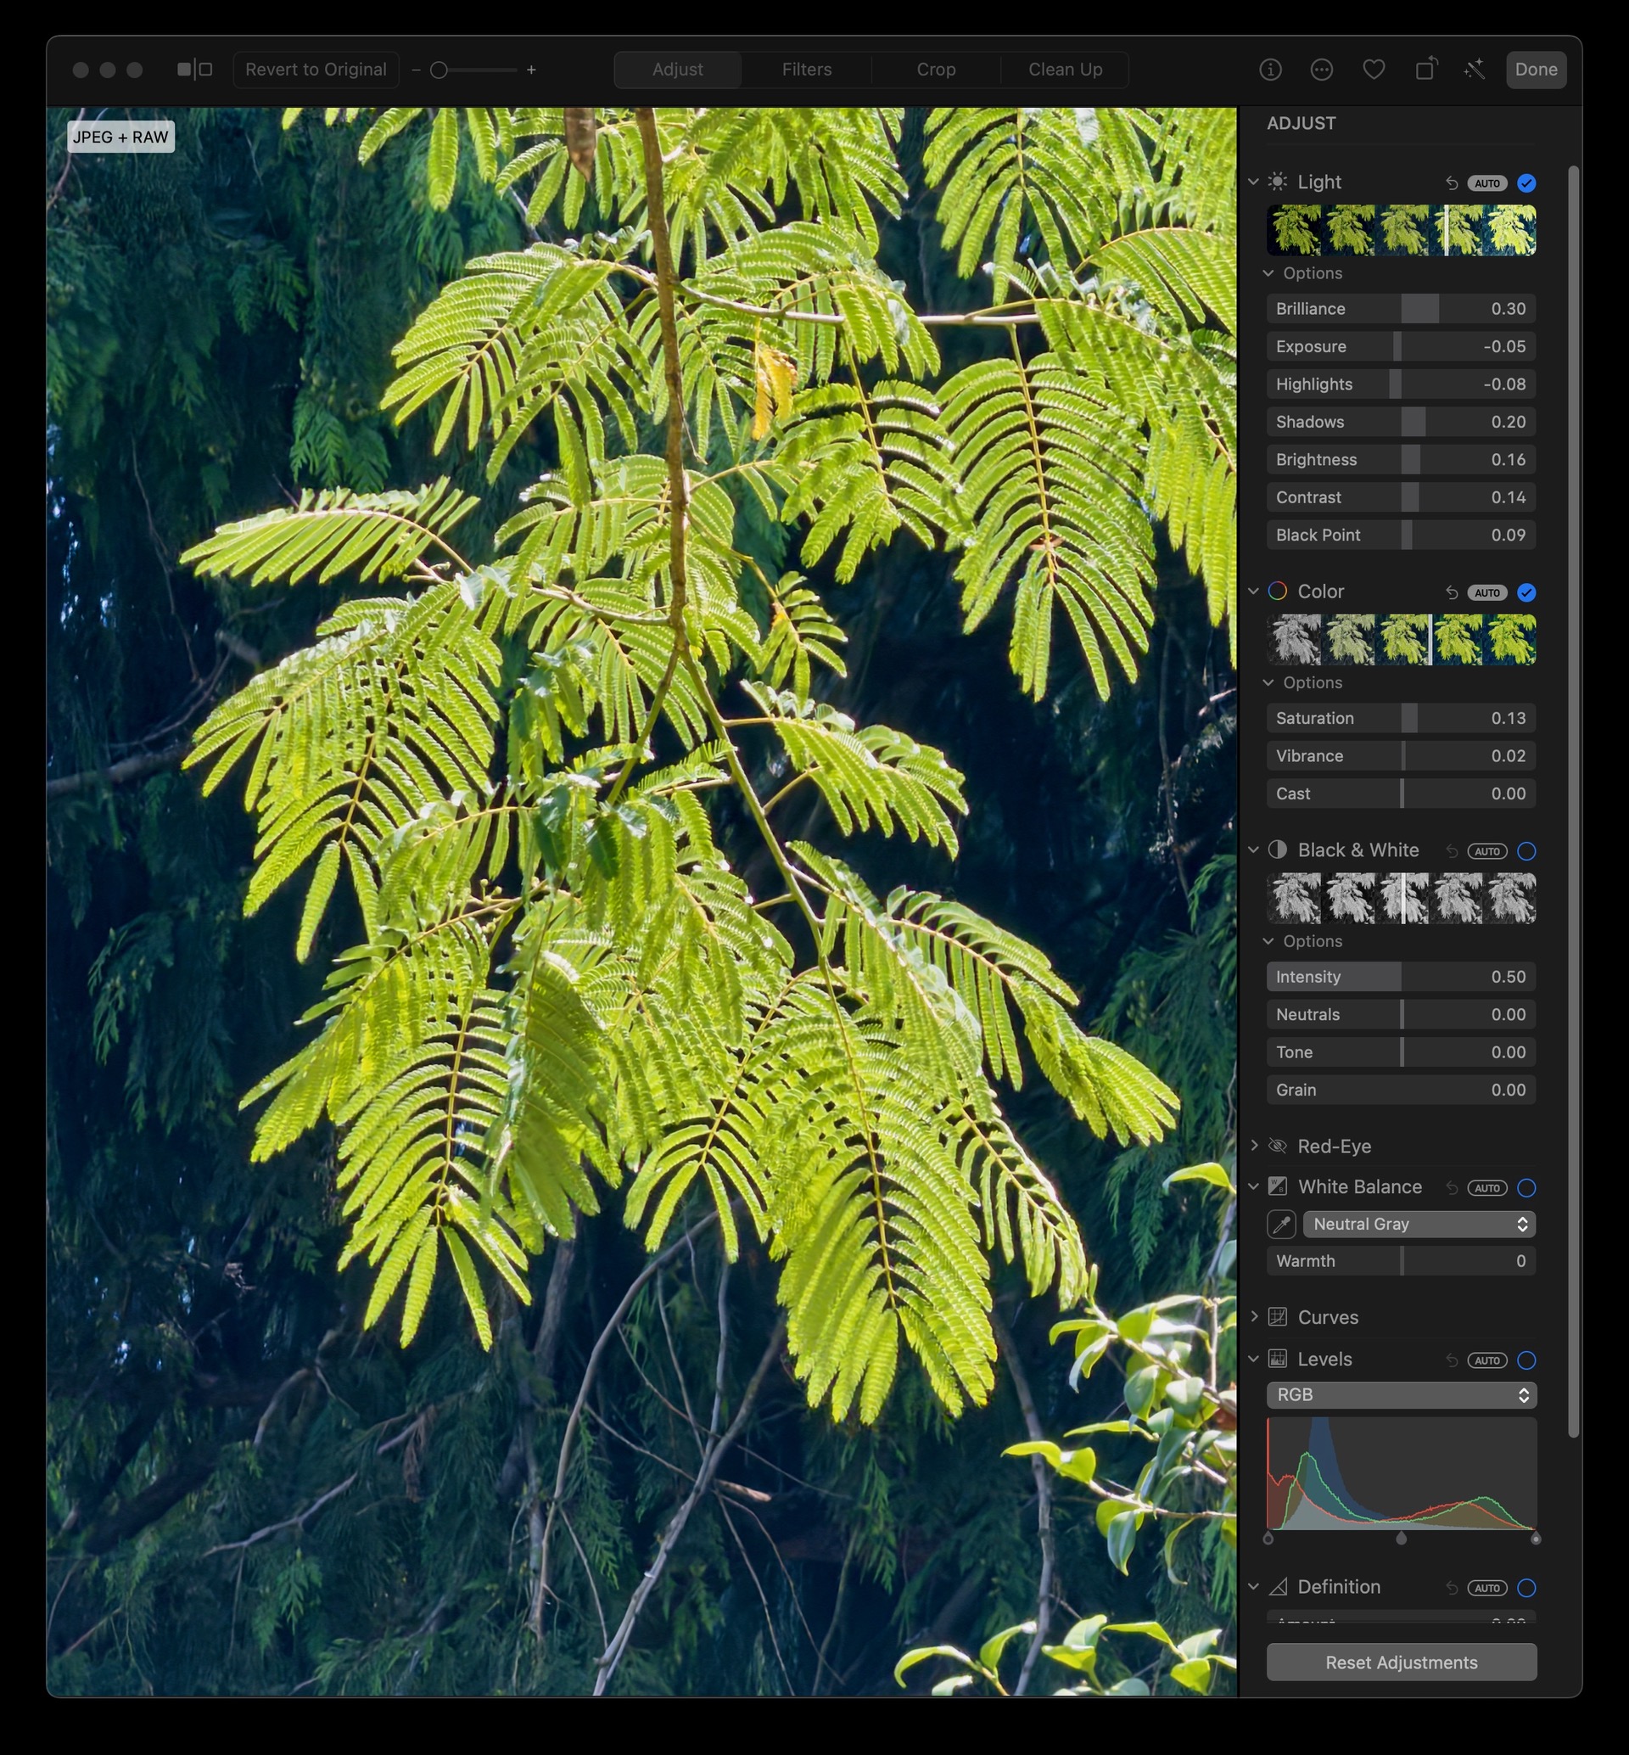Rotate the photo using rotate icon

[1426, 69]
